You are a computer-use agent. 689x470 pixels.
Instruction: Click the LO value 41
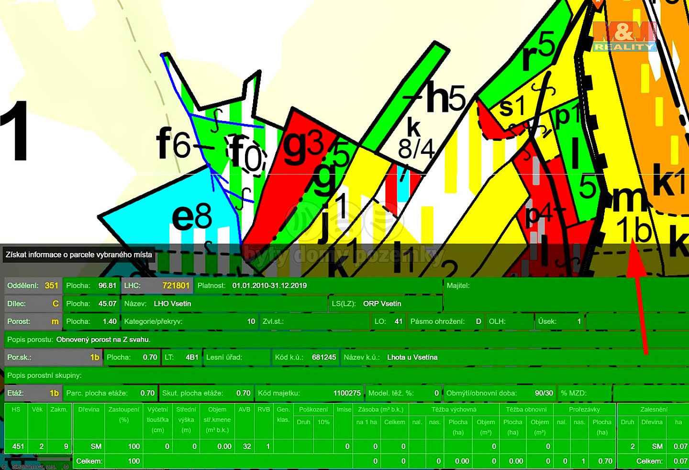coord(399,321)
